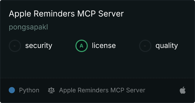The image size is (195, 103).
Task: Open the Apple Reminders MCP Server title
Action: (x=66, y=14)
